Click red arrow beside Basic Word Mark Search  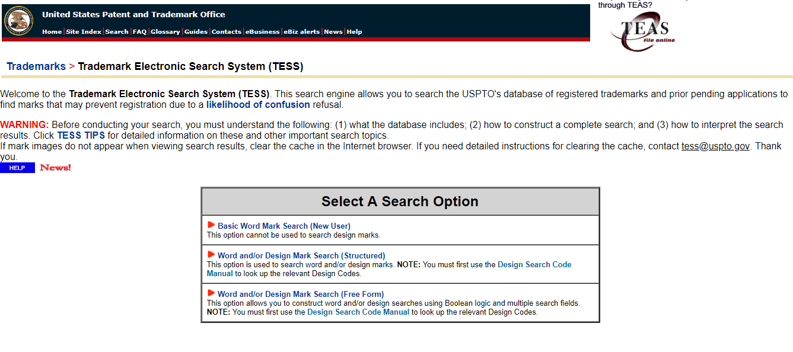click(x=211, y=225)
